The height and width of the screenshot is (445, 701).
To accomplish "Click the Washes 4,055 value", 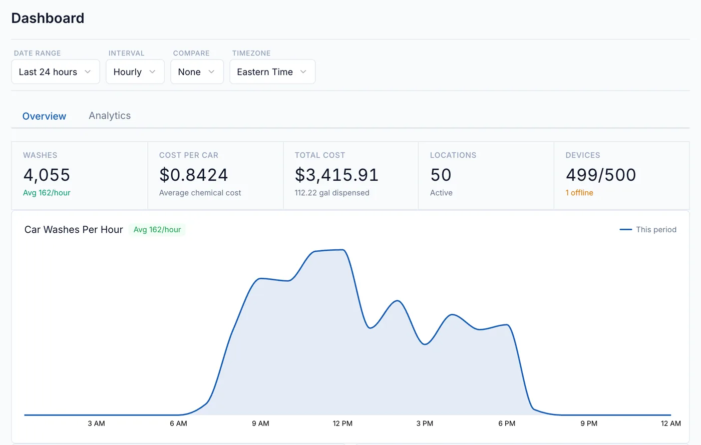I will [x=47, y=175].
